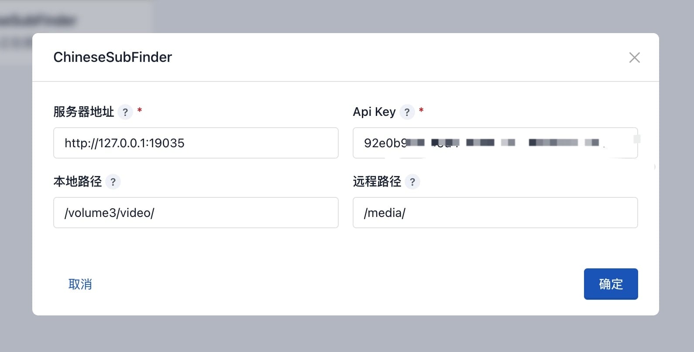Click the red asterisk beside 服务器地址
This screenshot has width=694, height=352.
pyautogui.click(x=140, y=110)
